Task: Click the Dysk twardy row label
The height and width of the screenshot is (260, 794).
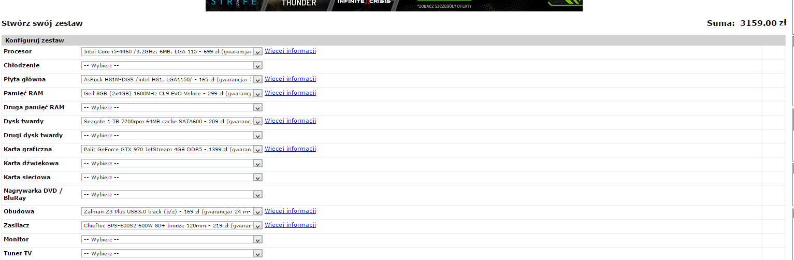Action: click(24, 121)
